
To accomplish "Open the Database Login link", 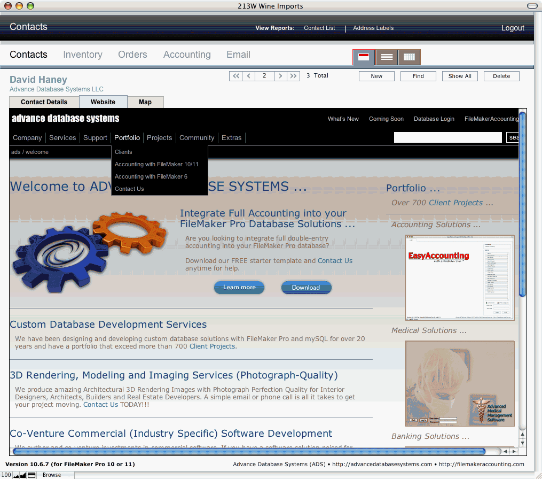I will (x=434, y=119).
